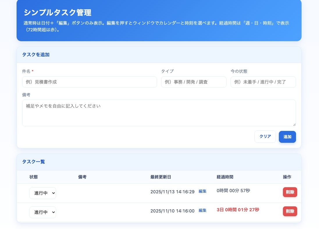Click 編集 next to 2025/11/13 14:16:29
Viewport: 319px width, 229px height.
202,192
